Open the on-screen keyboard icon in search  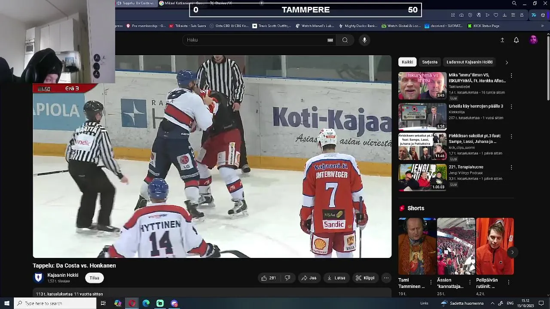[x=330, y=40]
